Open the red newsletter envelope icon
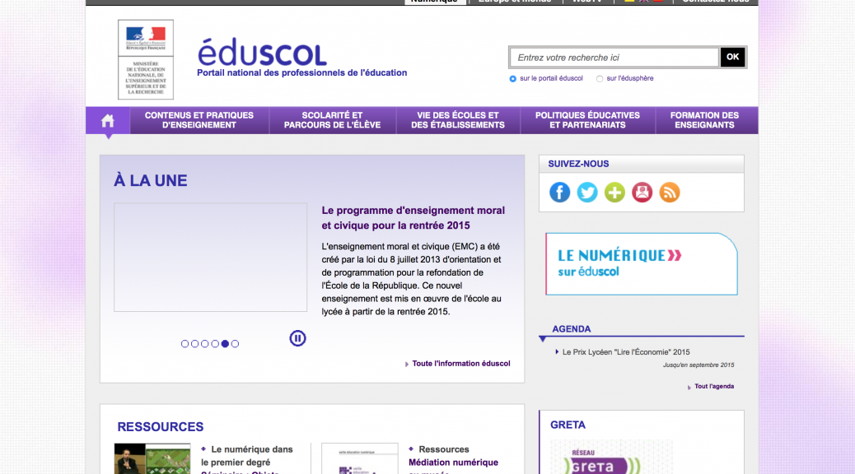This screenshot has width=855, height=474. pos(642,193)
